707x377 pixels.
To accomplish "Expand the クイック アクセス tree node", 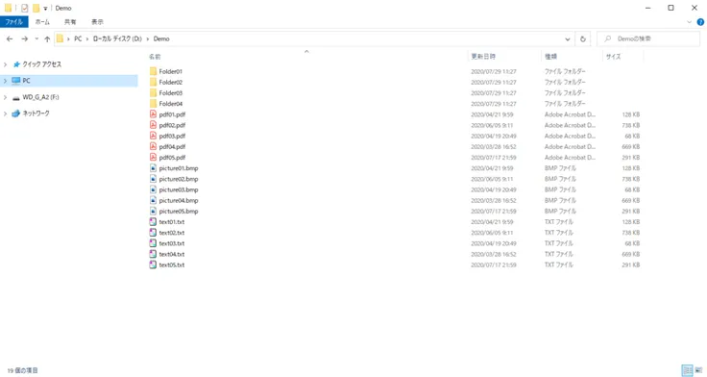I will [6, 64].
